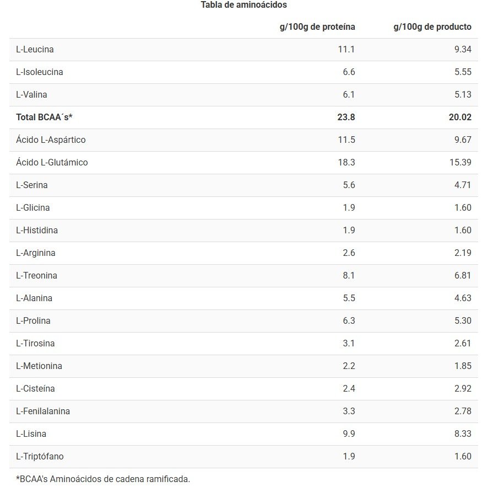Click the 'g/100g de producto' column header
493x492 pixels.
(x=432, y=27)
